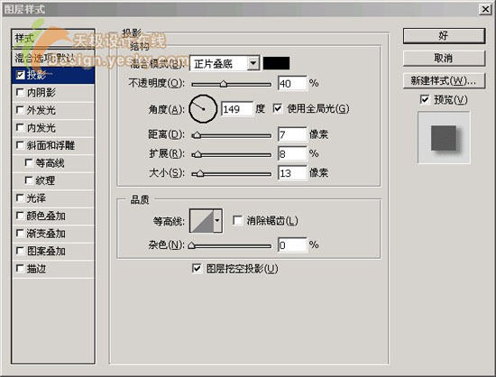Image resolution: width=496 pixels, height=377 pixels.
Task: Click the 不透明度 slider handle
Action: point(224,84)
